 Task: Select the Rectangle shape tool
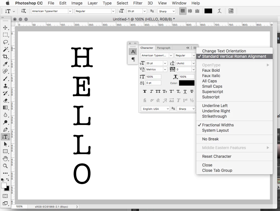coord(5,151)
